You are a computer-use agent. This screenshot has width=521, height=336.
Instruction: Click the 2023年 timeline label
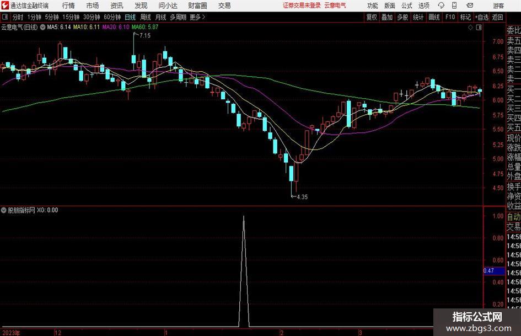coord(11,333)
